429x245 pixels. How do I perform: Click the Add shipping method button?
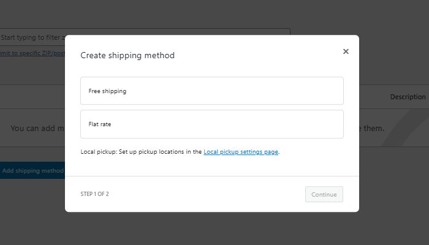(x=32, y=171)
